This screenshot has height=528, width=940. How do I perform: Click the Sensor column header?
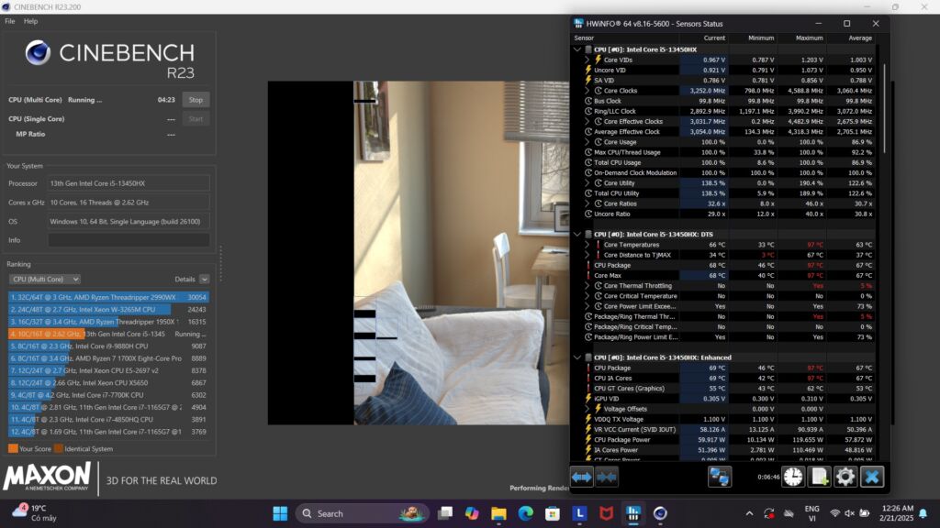tap(584, 38)
